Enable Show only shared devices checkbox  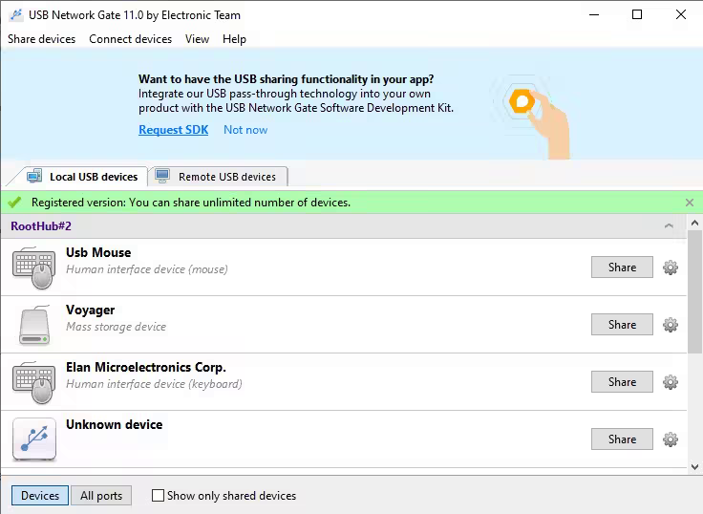(x=159, y=496)
